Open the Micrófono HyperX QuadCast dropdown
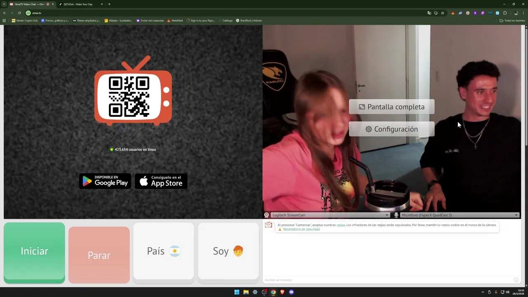Viewport: 528px width, 297px height. click(460, 215)
